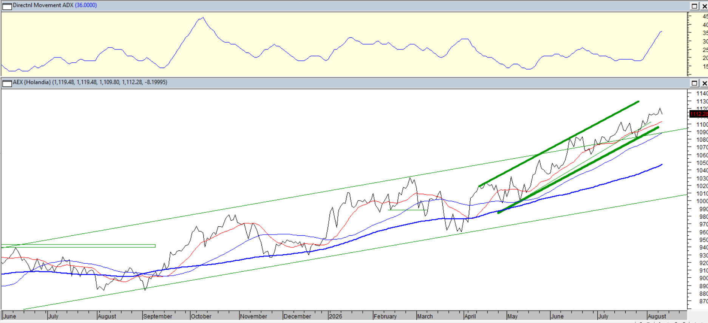This screenshot has width=708, height=323.
Task: Select the thick green lower channel trendline
Action: coord(578,170)
